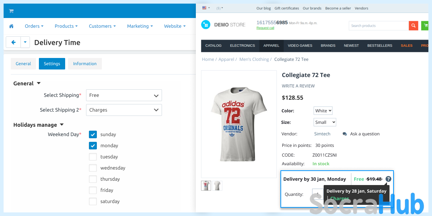Check the saturday weekend checkbox
The image size is (432, 216).
[x=93, y=201]
